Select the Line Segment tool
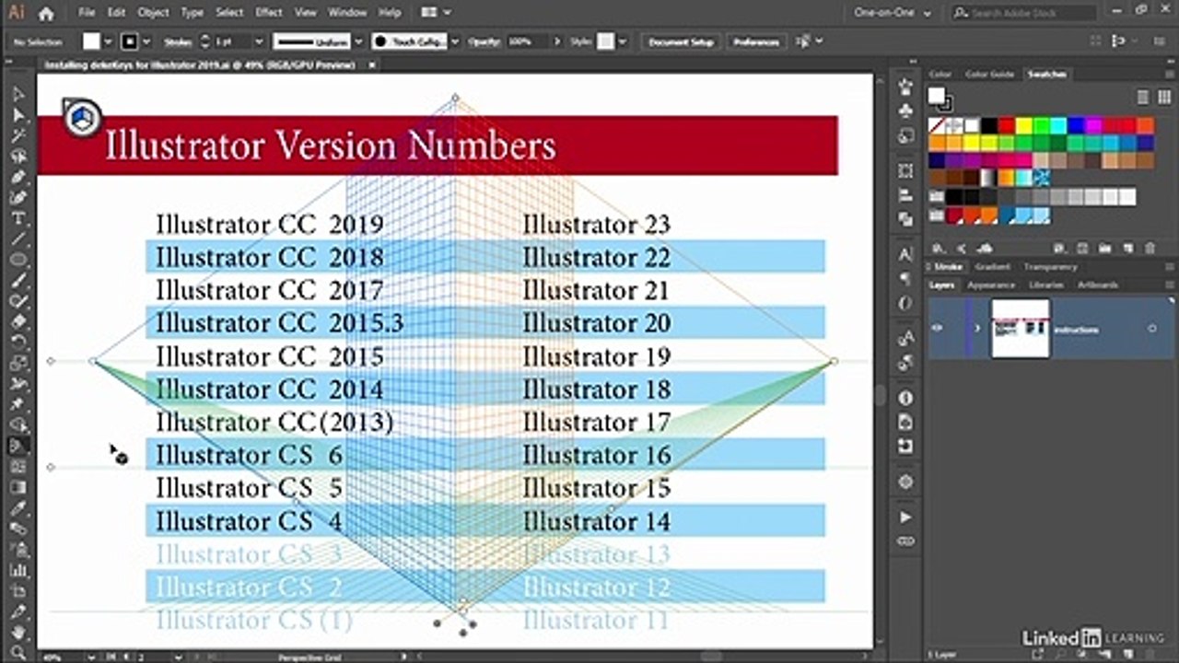 [x=18, y=238]
